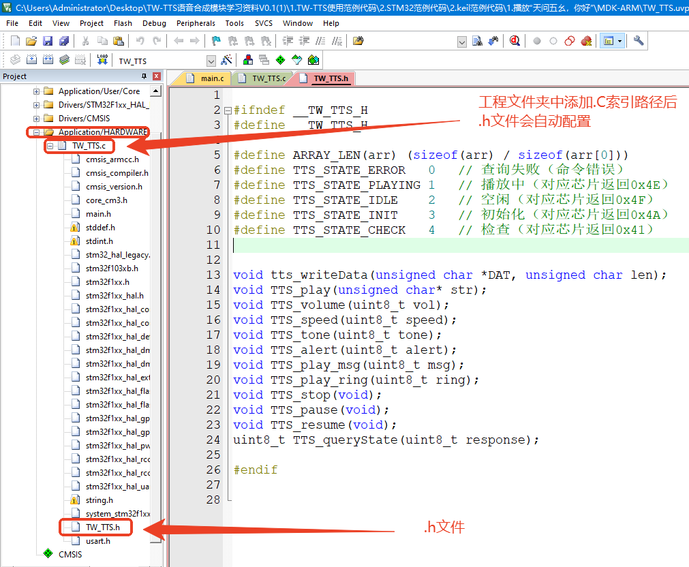Insert a bookmark using the blue flag icon

pos(216,41)
